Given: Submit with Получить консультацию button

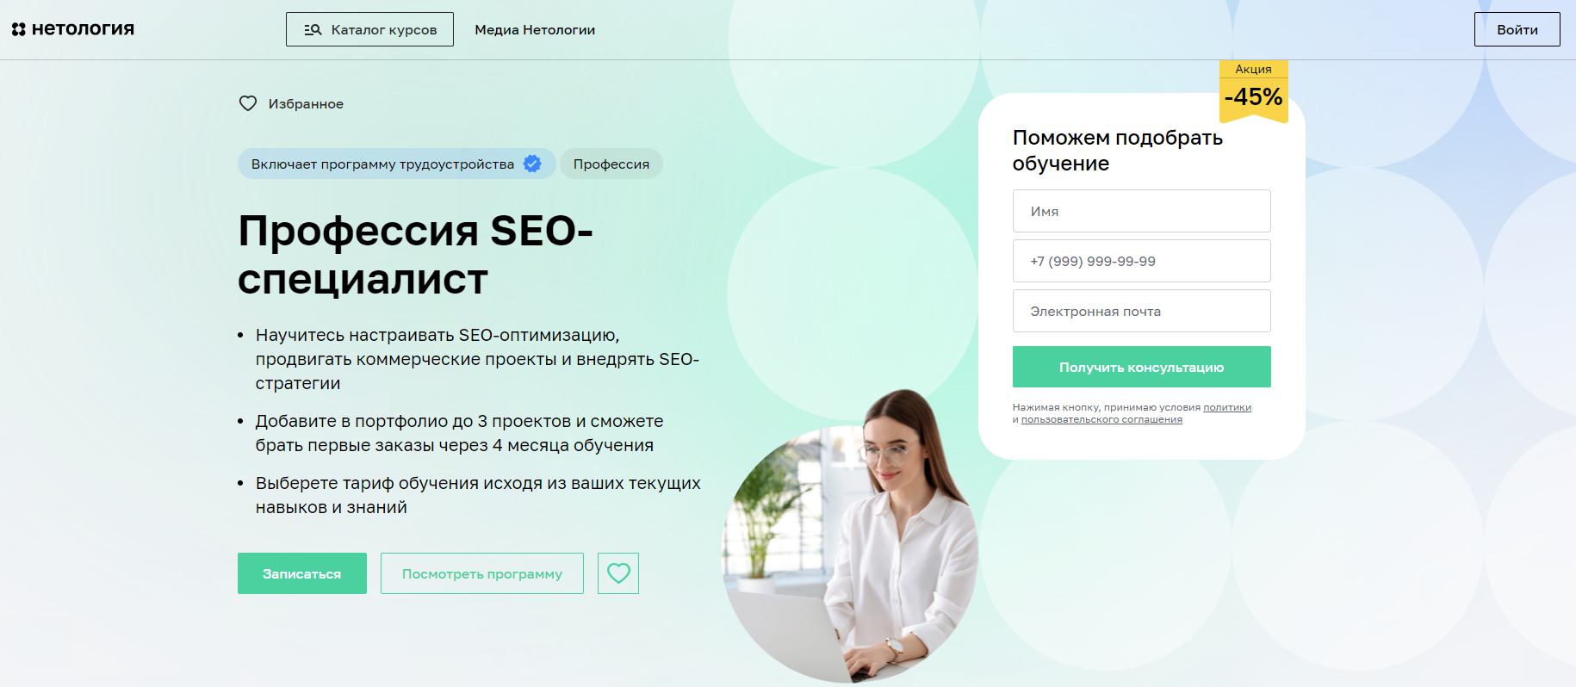Looking at the screenshot, I should tap(1141, 367).
